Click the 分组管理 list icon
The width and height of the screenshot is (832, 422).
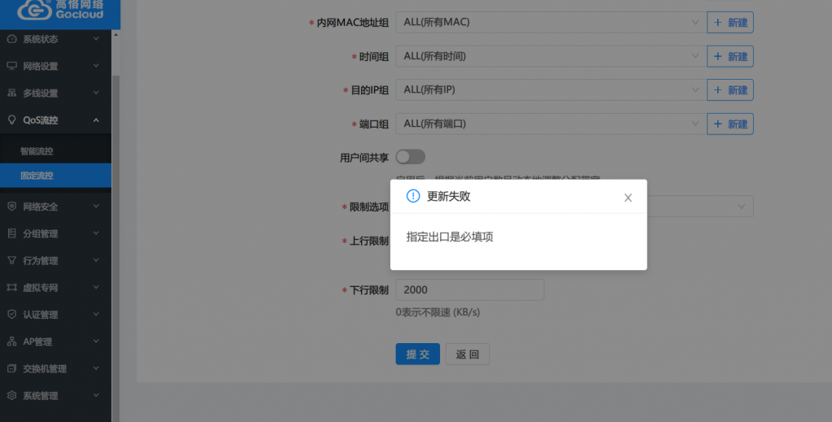click(11, 233)
